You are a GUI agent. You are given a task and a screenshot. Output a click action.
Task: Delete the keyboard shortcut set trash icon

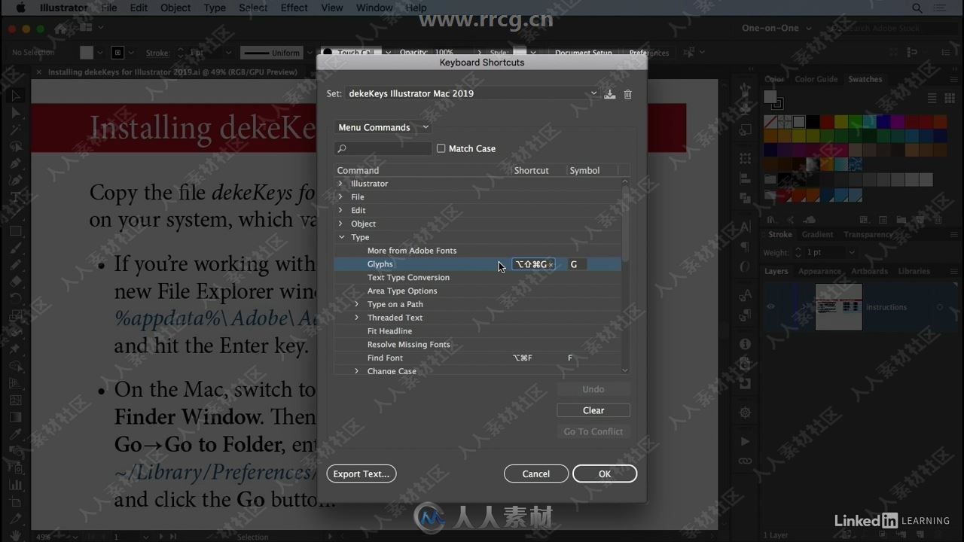pos(628,94)
